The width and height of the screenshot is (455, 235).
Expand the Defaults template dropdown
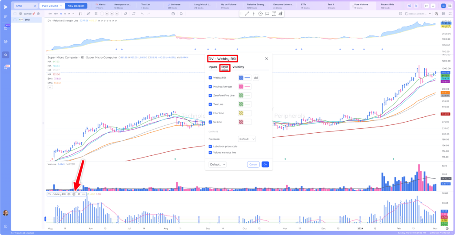217,165
